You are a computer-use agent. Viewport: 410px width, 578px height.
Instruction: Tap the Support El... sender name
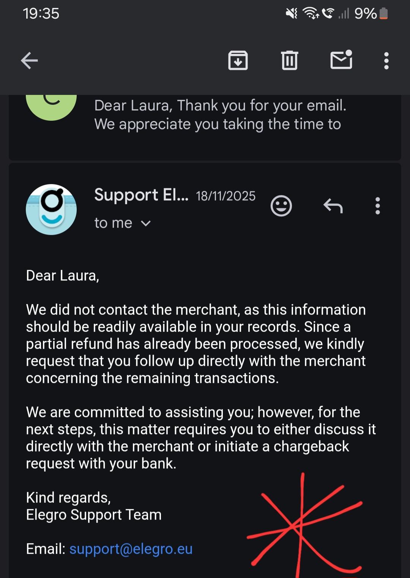coord(141,195)
